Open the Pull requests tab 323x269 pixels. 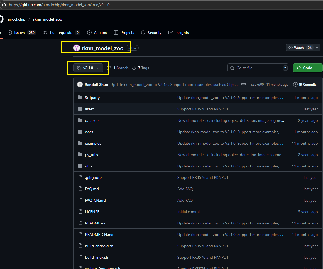(x=62, y=33)
